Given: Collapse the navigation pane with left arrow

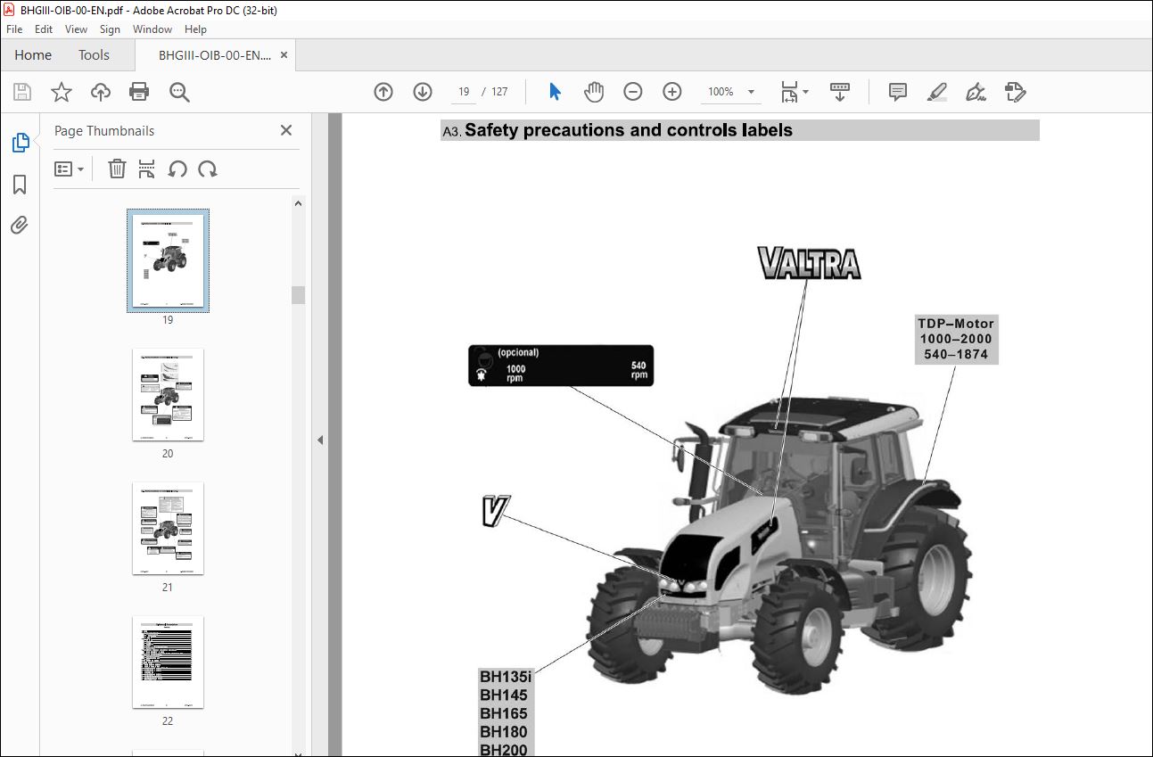Looking at the screenshot, I should click(320, 440).
